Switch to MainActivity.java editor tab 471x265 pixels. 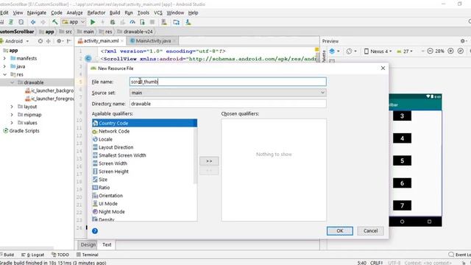153,41
